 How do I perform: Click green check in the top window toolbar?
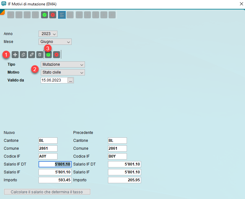click(x=45, y=15)
